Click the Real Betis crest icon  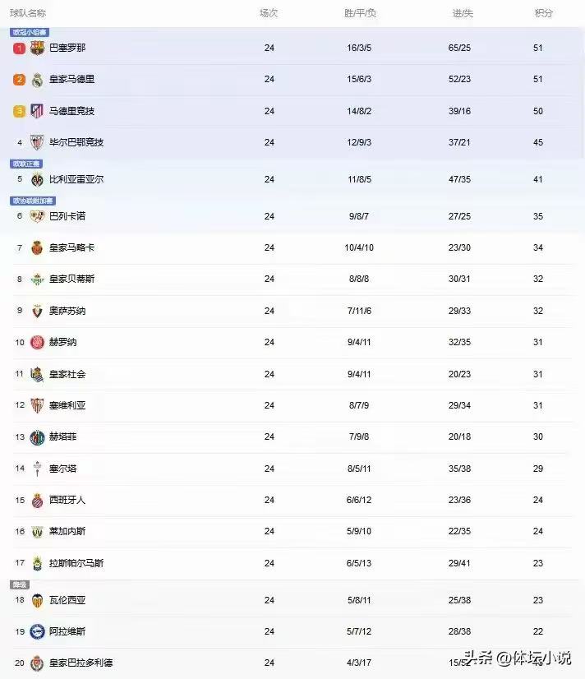coord(37,279)
